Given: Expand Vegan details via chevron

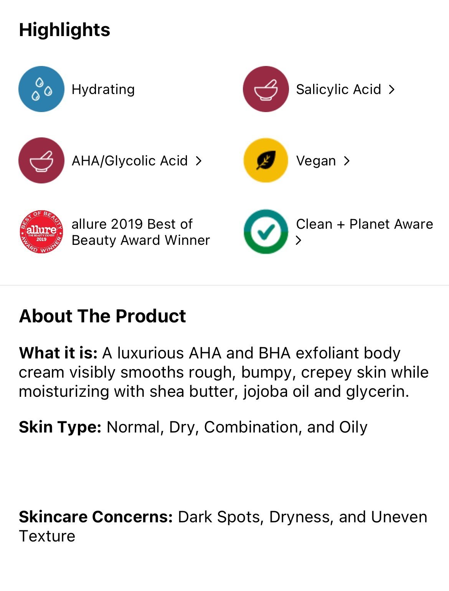Looking at the screenshot, I should point(347,161).
